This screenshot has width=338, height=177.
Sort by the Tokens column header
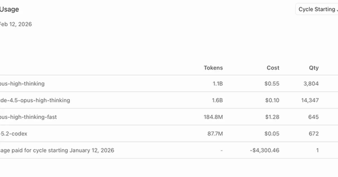tap(213, 68)
